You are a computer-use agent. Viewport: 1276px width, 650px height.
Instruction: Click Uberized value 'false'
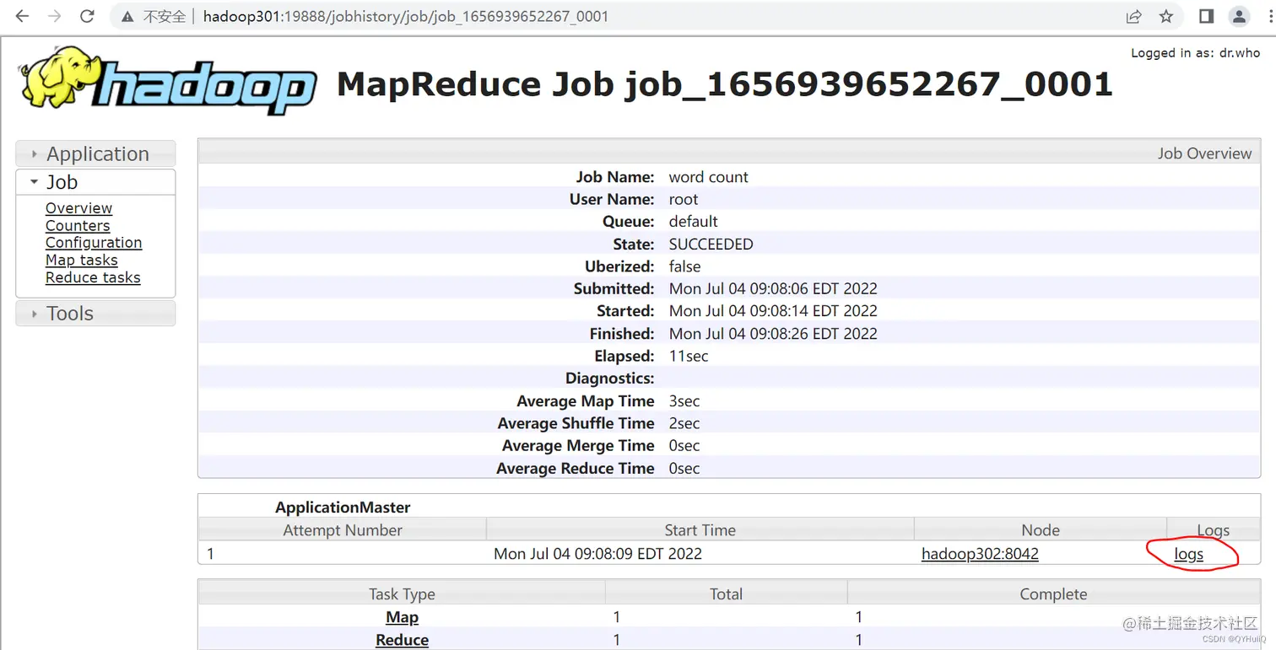tap(684, 266)
